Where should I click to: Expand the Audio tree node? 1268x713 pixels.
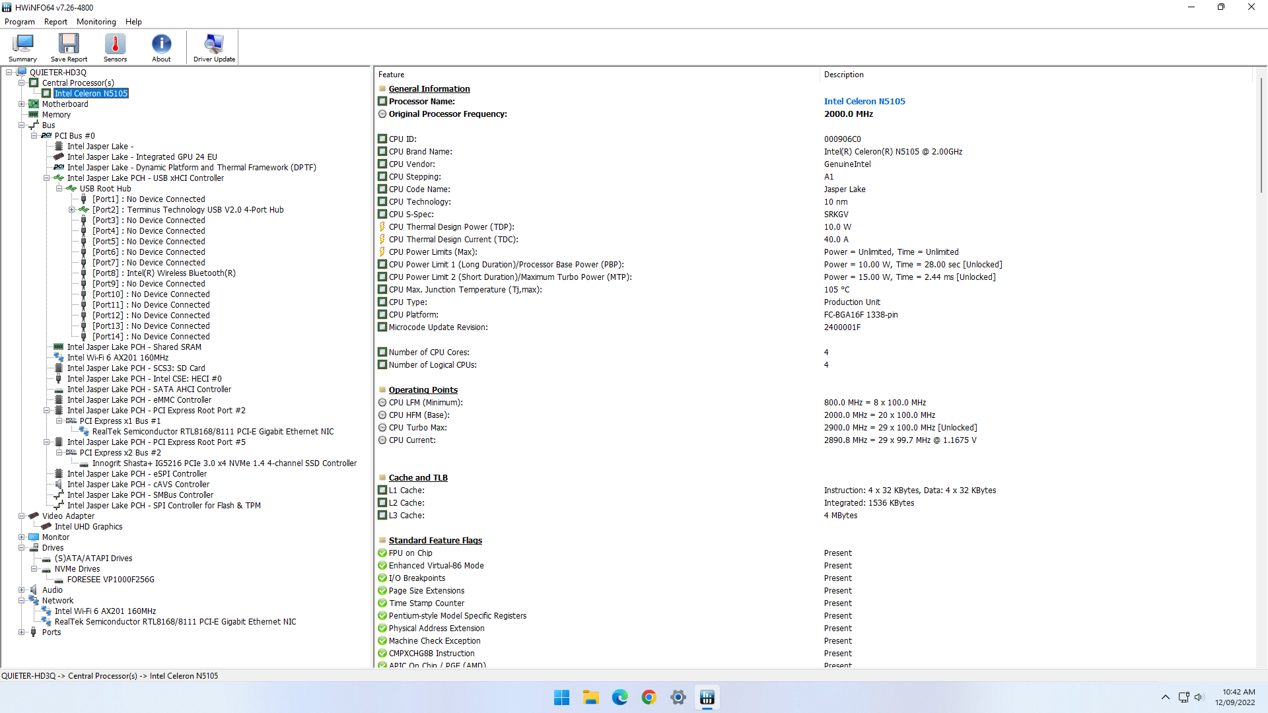point(21,590)
